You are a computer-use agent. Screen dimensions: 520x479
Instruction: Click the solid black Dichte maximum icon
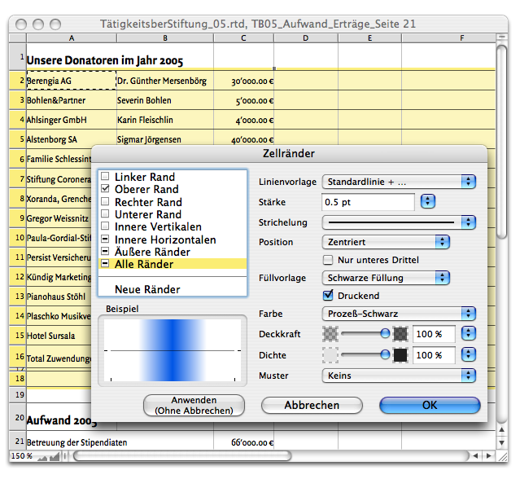point(400,354)
